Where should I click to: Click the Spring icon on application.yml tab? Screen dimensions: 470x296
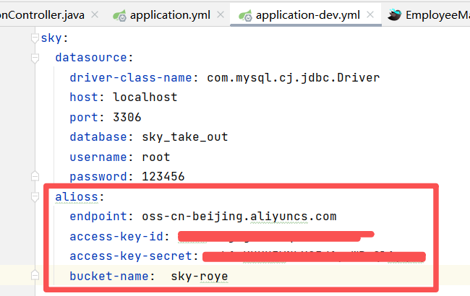click(x=119, y=16)
